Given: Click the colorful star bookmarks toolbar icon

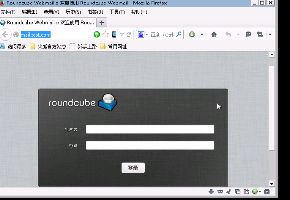Looking at the screenshot, I should click(192, 34).
